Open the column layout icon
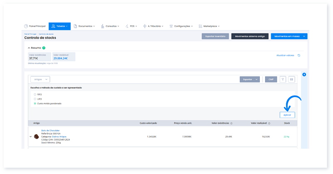Screen dimensions: 333x174 click(x=291, y=79)
